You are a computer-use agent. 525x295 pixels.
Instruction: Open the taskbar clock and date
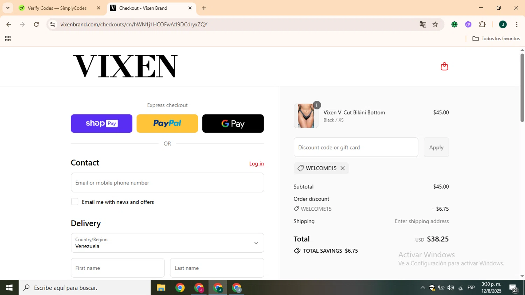[491, 288]
